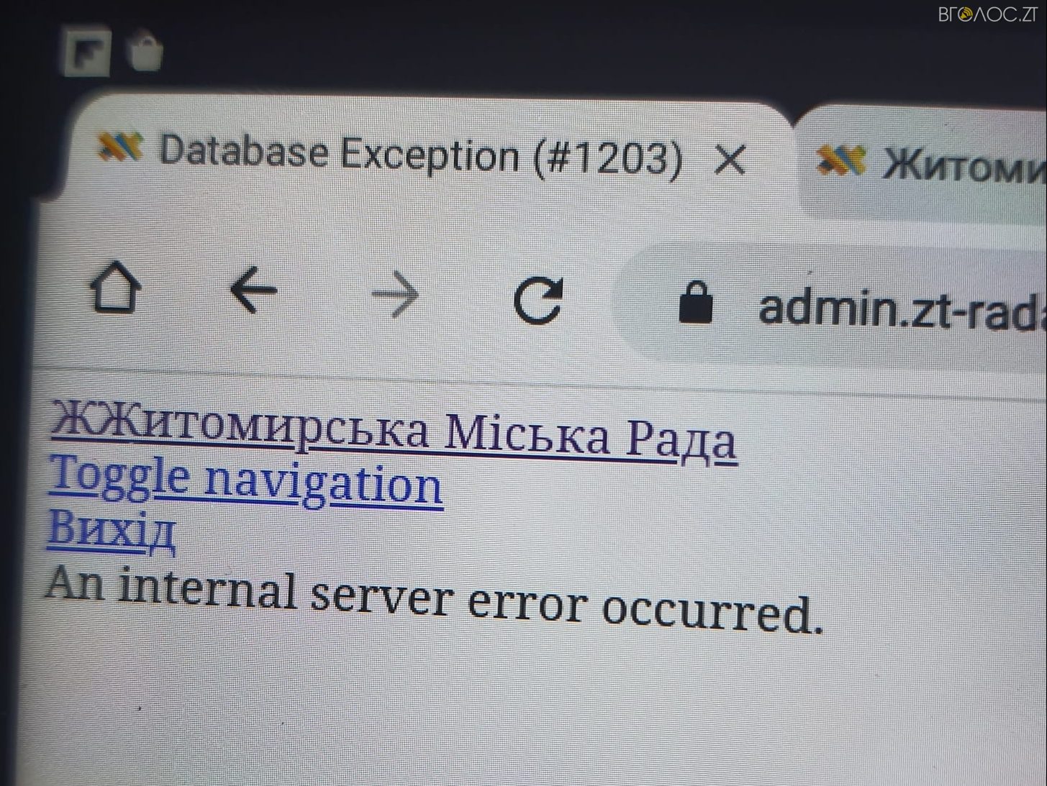Close the Database Exception tab
Image resolution: width=1047 pixels, height=786 pixels.
[730, 160]
